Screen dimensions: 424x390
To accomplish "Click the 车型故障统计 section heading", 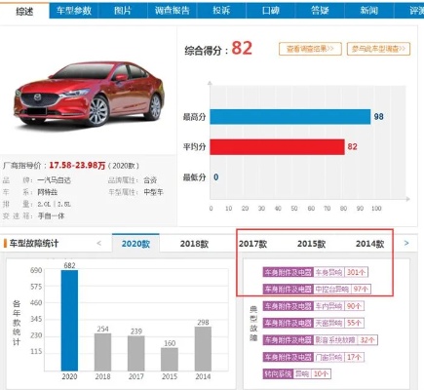I will pyautogui.click(x=34, y=243).
